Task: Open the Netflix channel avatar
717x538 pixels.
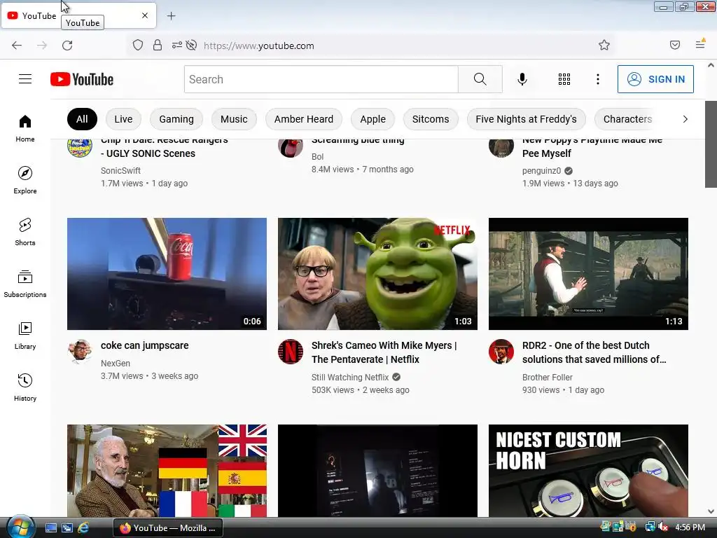Action: point(291,352)
